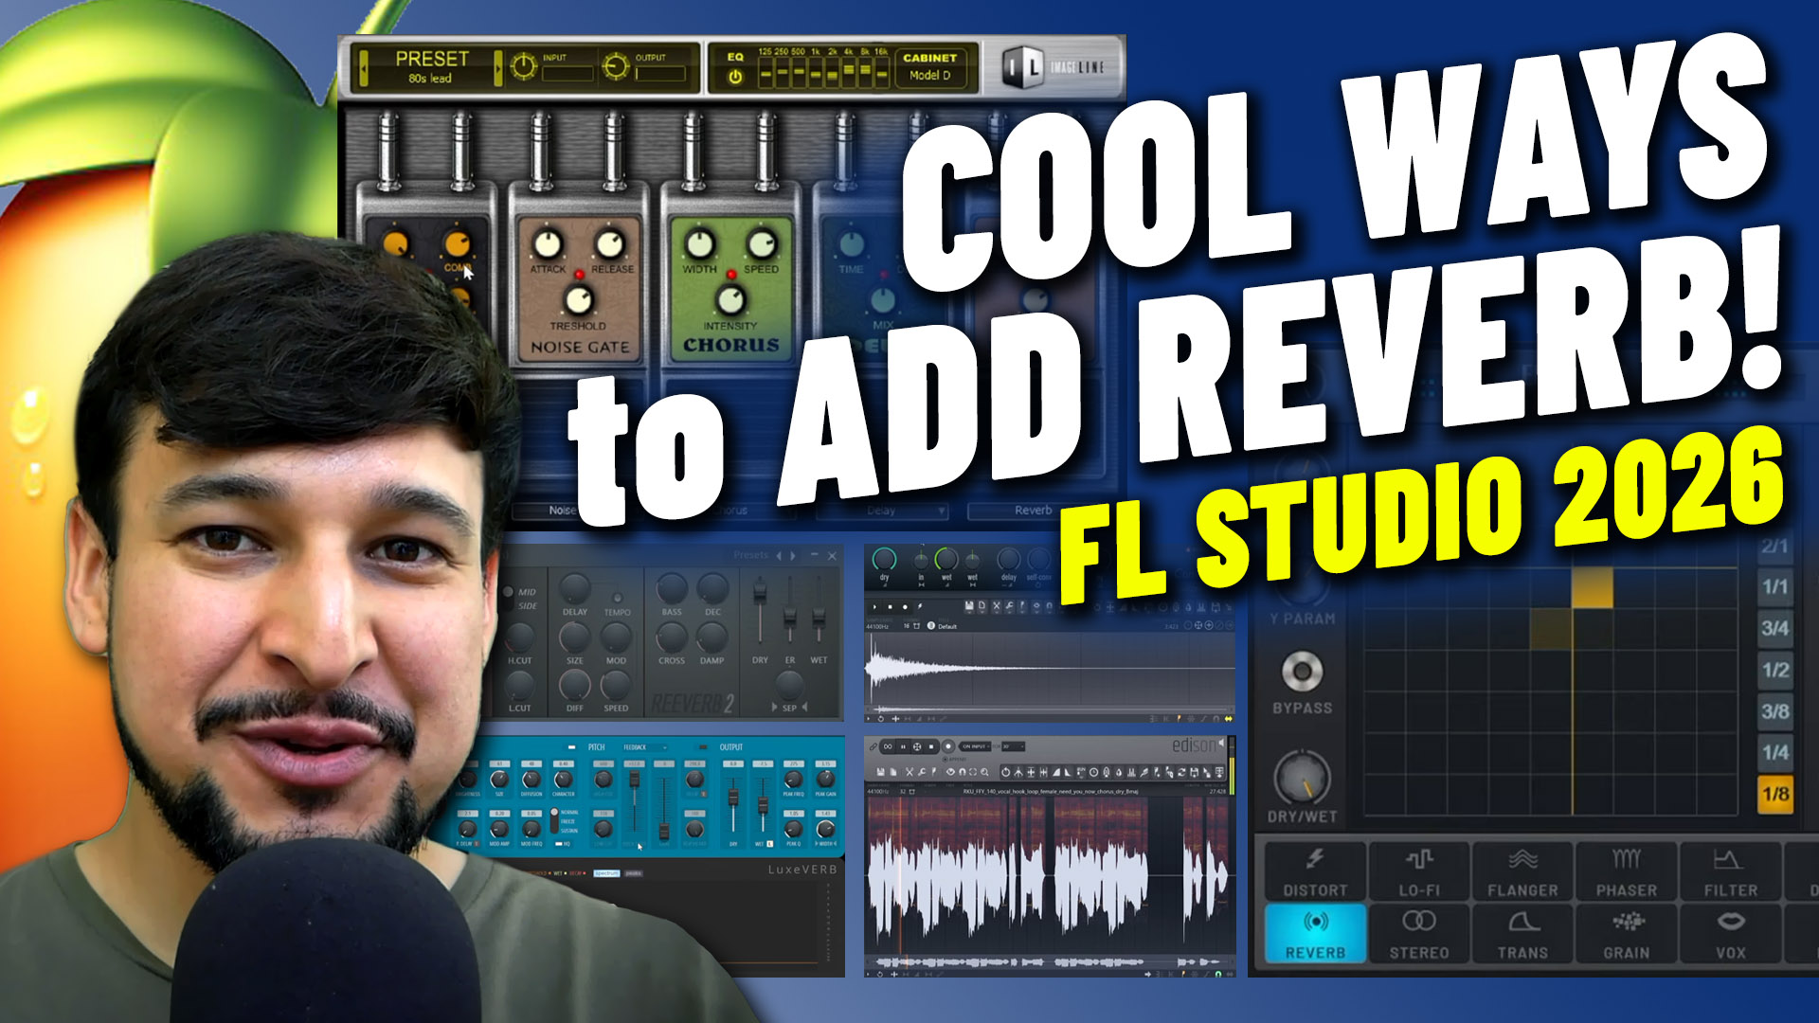This screenshot has width=1819, height=1023.
Task: Open the FEEDBACK dropdown in LuxeVerb
Action: [645, 747]
